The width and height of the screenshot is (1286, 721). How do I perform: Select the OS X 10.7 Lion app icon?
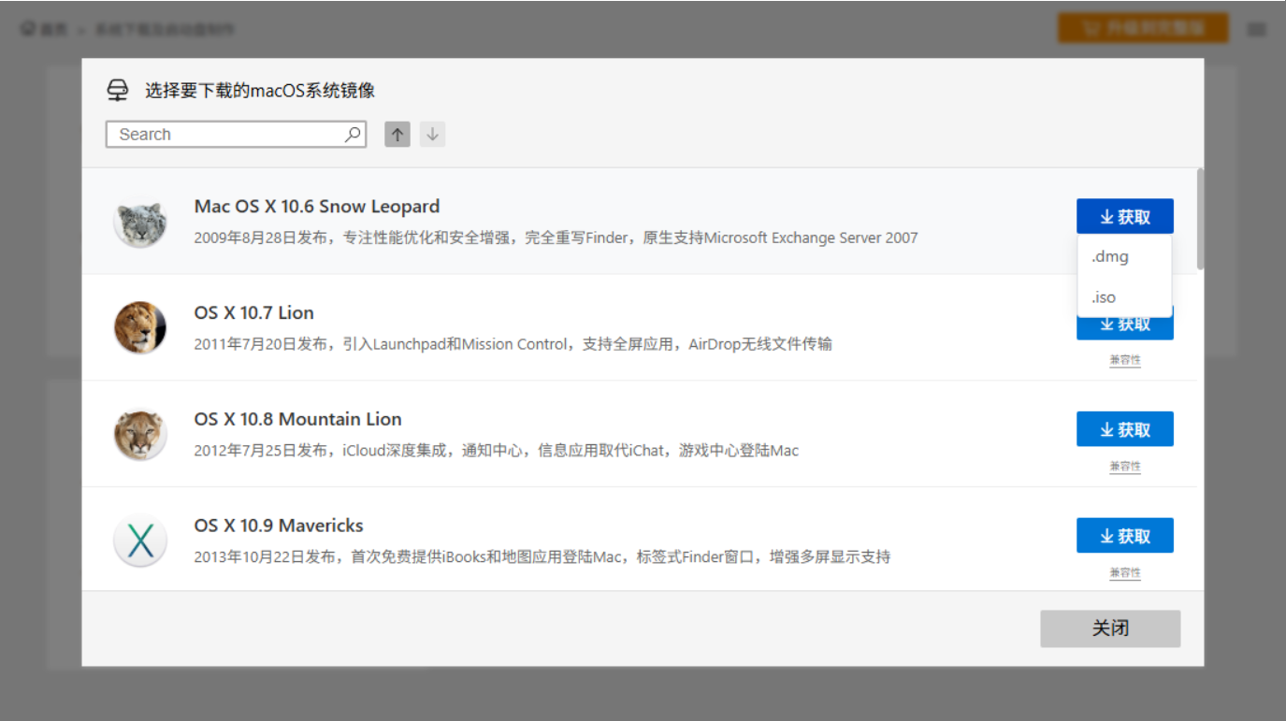(x=140, y=327)
